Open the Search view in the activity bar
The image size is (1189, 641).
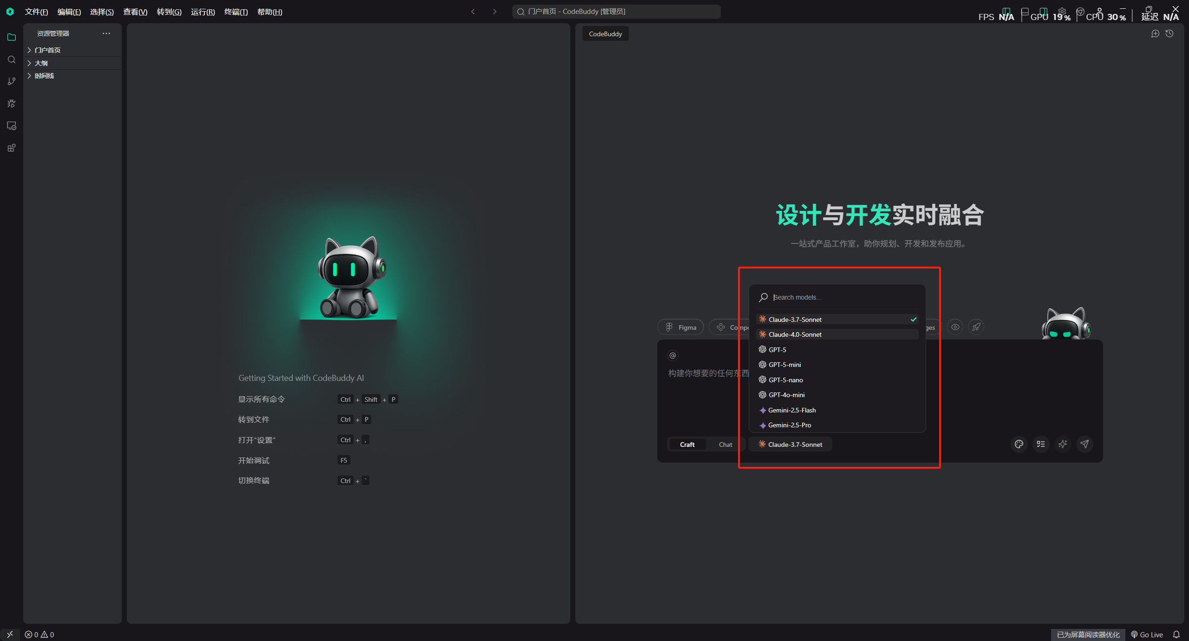point(12,59)
